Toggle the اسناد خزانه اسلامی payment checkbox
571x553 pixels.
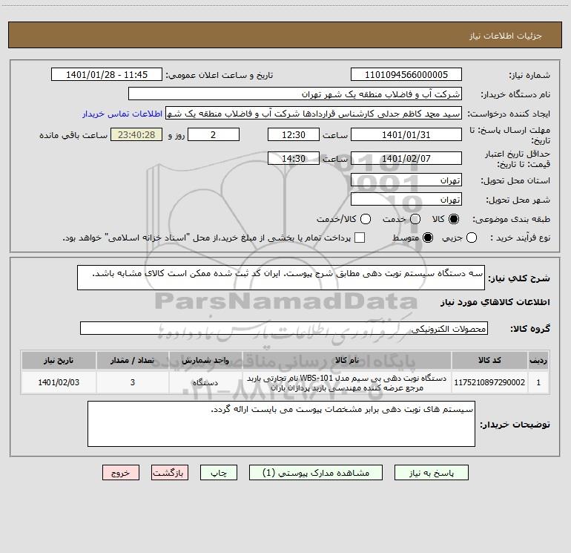(360, 238)
